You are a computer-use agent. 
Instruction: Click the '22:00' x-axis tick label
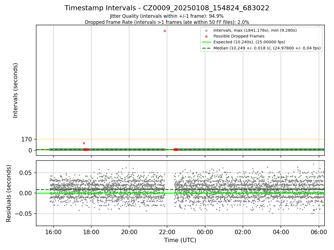(167, 232)
